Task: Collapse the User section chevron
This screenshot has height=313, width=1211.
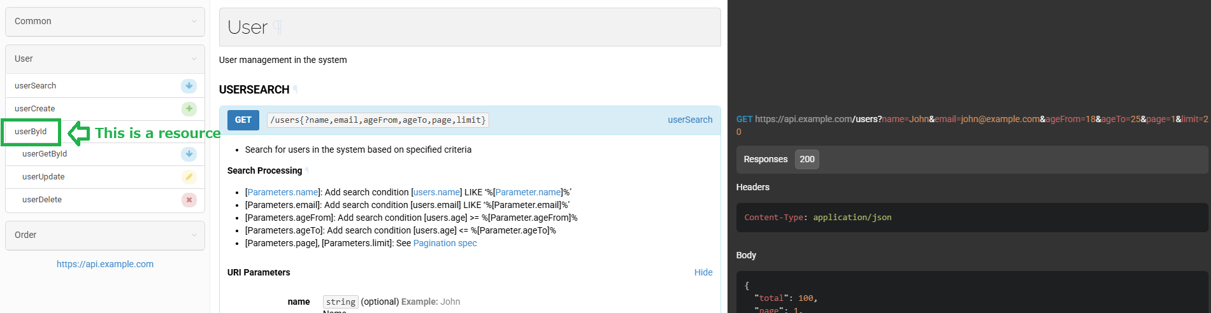Action: [x=194, y=59]
